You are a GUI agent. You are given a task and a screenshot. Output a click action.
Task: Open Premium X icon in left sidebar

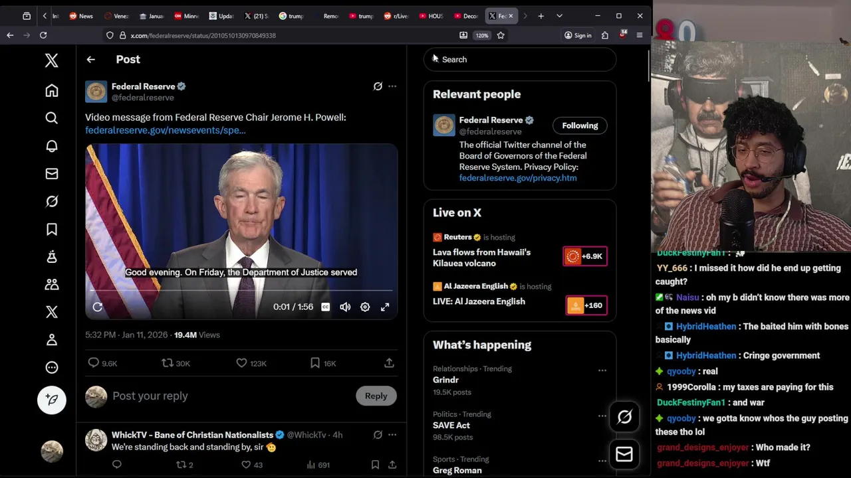(51, 312)
